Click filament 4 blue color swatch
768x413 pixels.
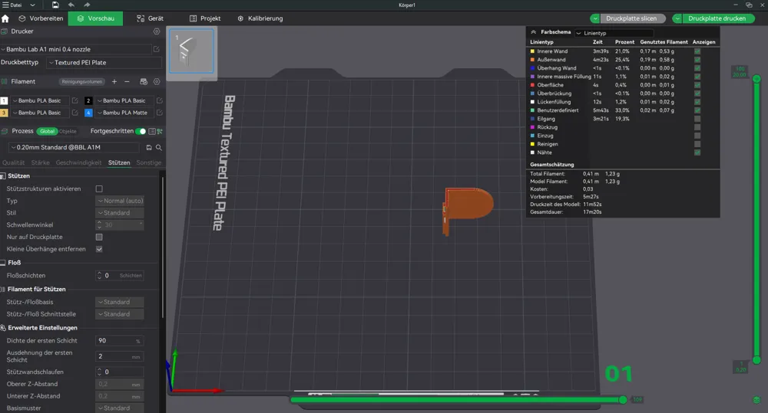[x=88, y=113]
